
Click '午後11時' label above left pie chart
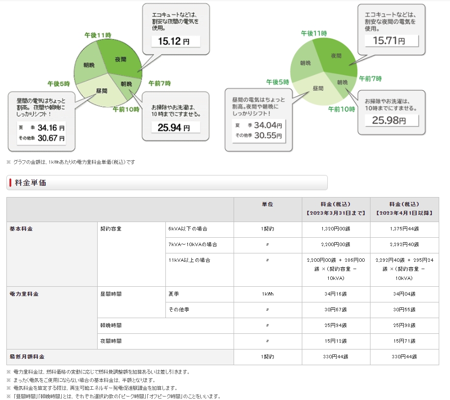[x=98, y=35]
